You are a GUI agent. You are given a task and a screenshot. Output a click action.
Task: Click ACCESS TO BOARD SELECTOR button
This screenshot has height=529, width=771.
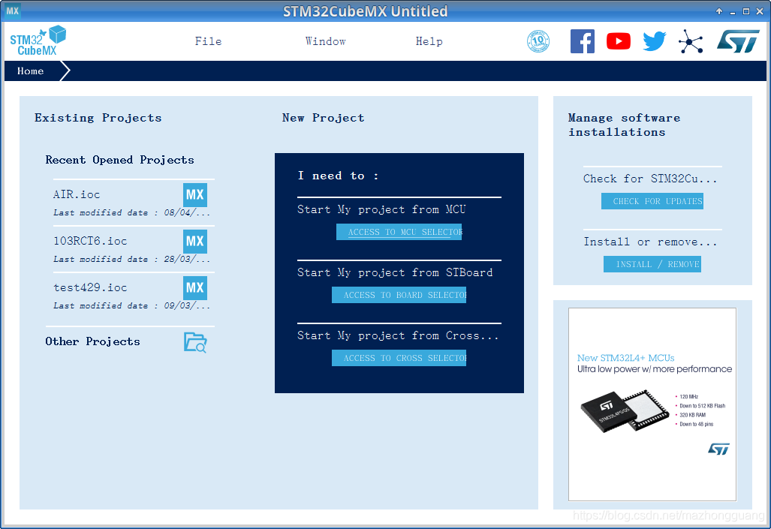tap(399, 295)
